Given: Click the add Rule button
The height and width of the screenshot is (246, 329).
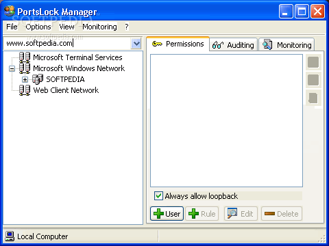Looking at the screenshot, I should 202,213.
